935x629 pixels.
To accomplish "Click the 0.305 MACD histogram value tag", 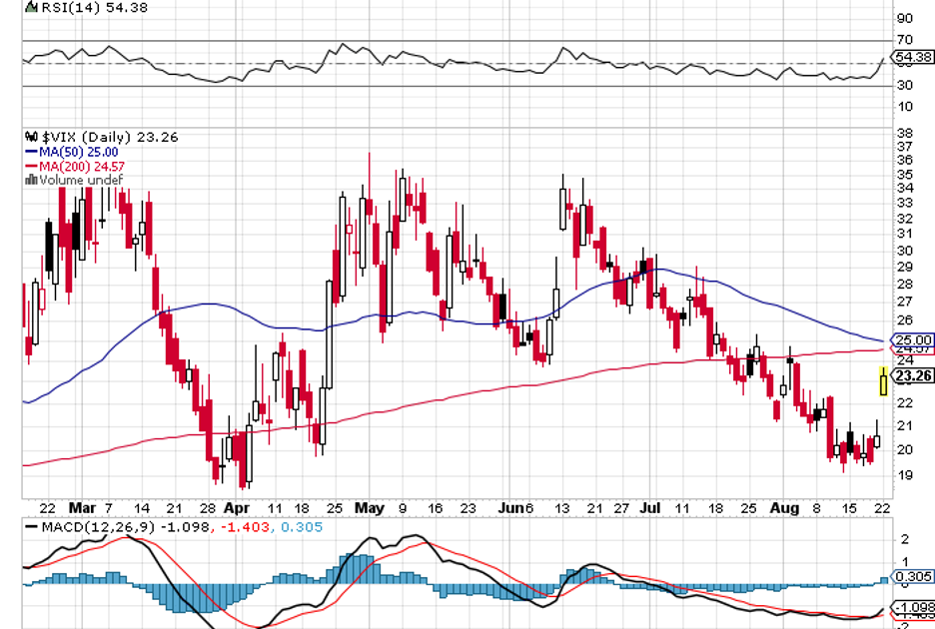I will point(914,576).
